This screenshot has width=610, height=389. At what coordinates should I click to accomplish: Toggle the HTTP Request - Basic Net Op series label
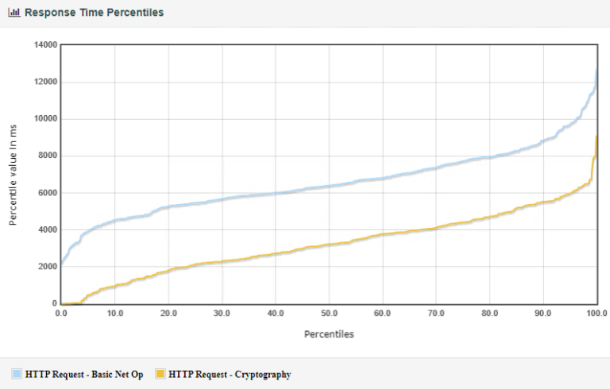click(84, 374)
